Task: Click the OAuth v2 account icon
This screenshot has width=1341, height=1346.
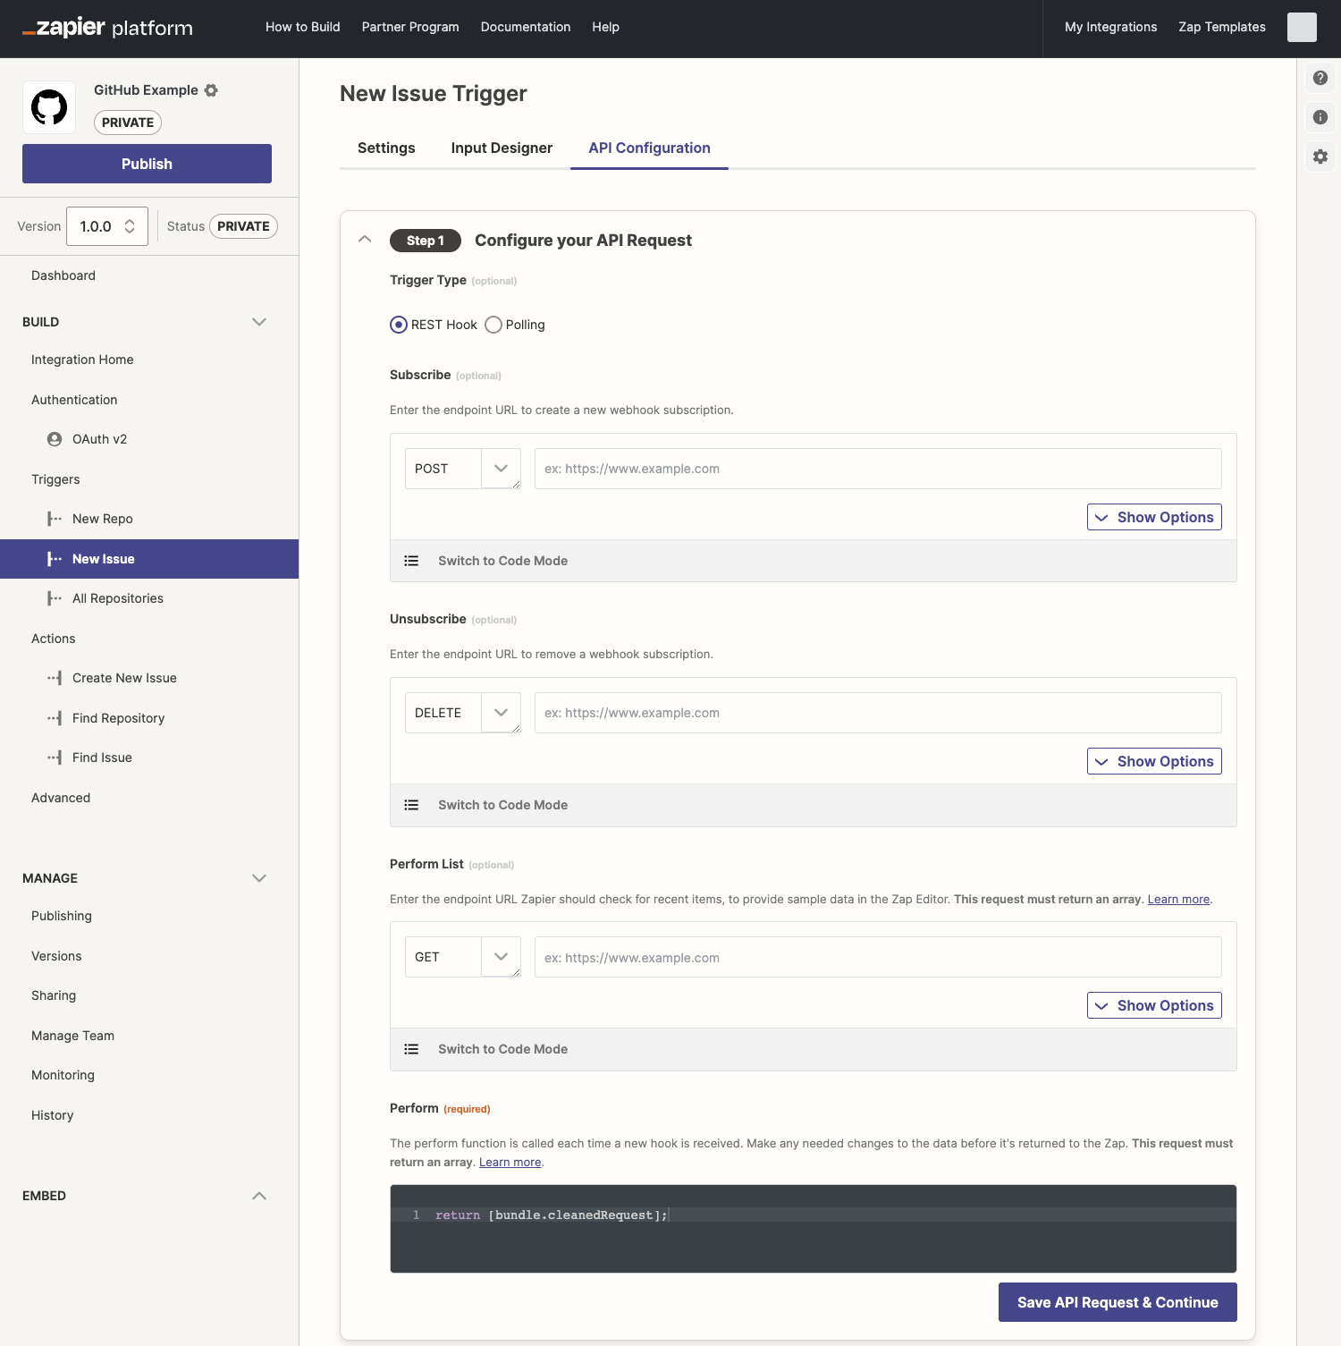Action: (x=55, y=439)
